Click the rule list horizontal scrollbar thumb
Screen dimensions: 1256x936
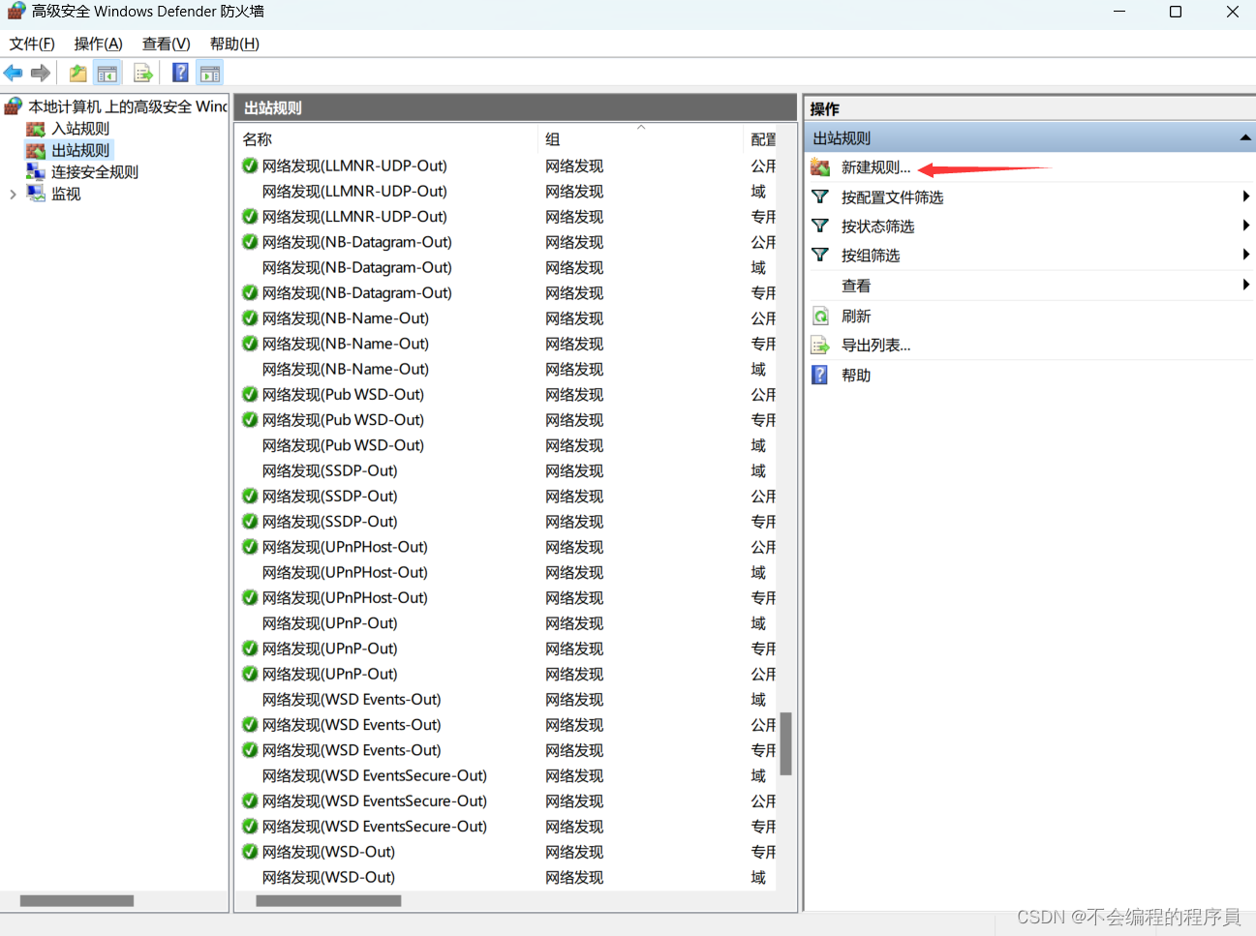[328, 901]
